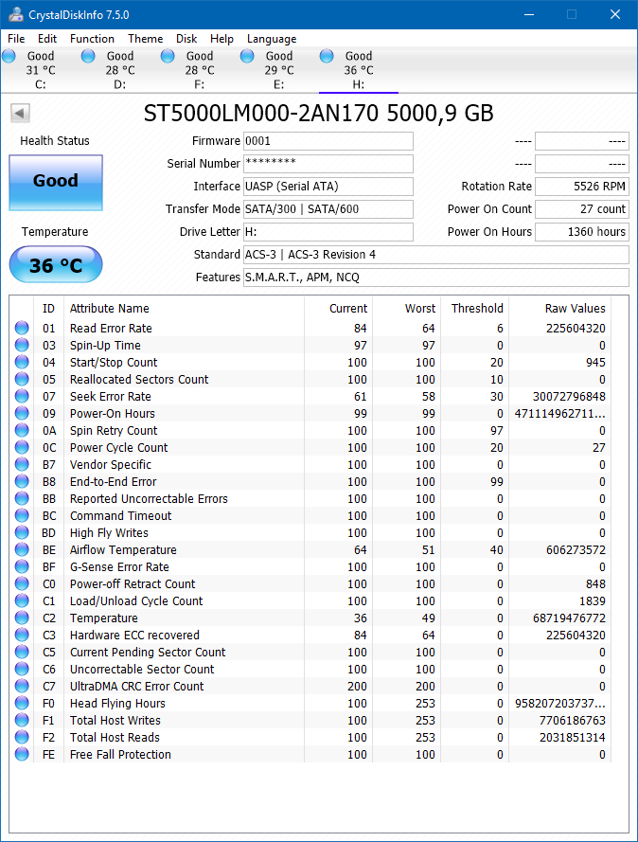This screenshot has width=638, height=842.
Task: Select the C: disk tab
Action: coord(41,70)
